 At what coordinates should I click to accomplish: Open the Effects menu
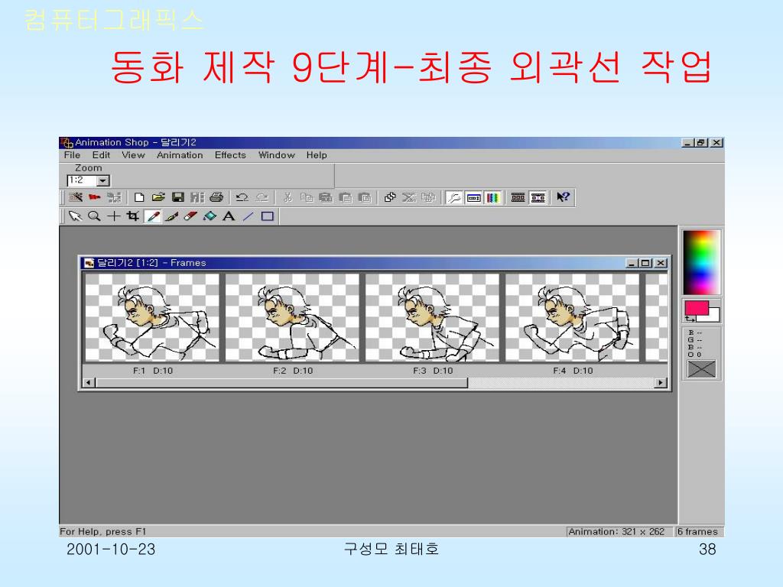[x=230, y=155]
